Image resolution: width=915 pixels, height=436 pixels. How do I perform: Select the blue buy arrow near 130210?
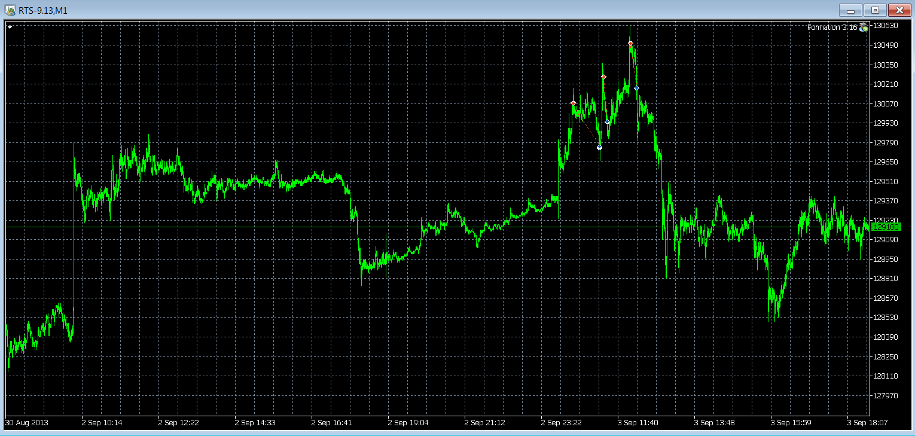pyautogui.click(x=636, y=89)
